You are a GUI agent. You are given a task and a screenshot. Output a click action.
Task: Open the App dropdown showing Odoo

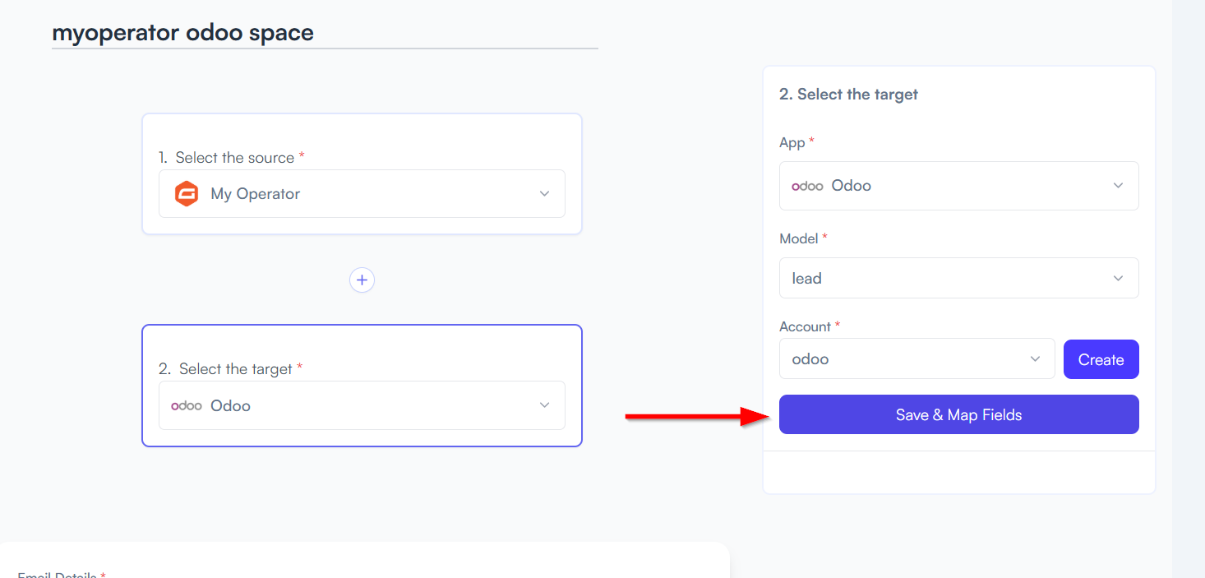958,186
